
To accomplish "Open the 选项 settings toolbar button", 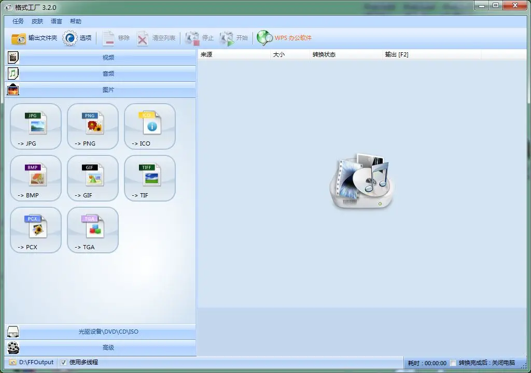I will point(77,38).
